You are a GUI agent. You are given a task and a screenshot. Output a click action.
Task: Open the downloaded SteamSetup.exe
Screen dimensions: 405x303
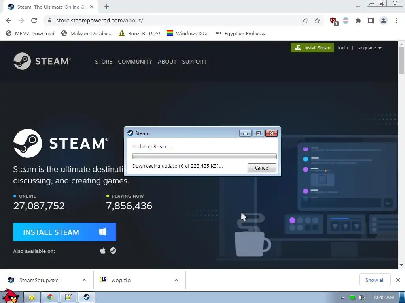tap(39, 280)
